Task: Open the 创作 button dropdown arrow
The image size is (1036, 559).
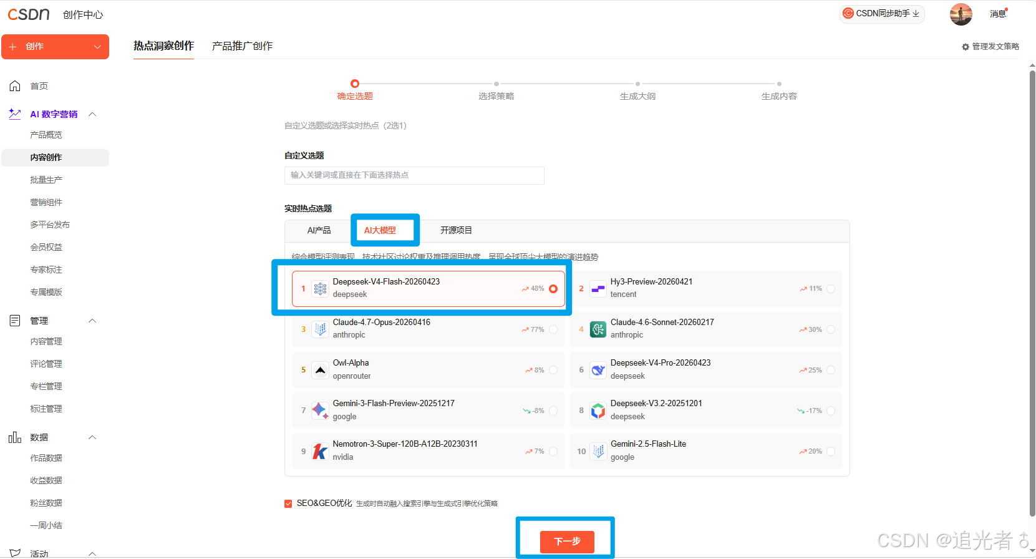Action: (x=97, y=47)
